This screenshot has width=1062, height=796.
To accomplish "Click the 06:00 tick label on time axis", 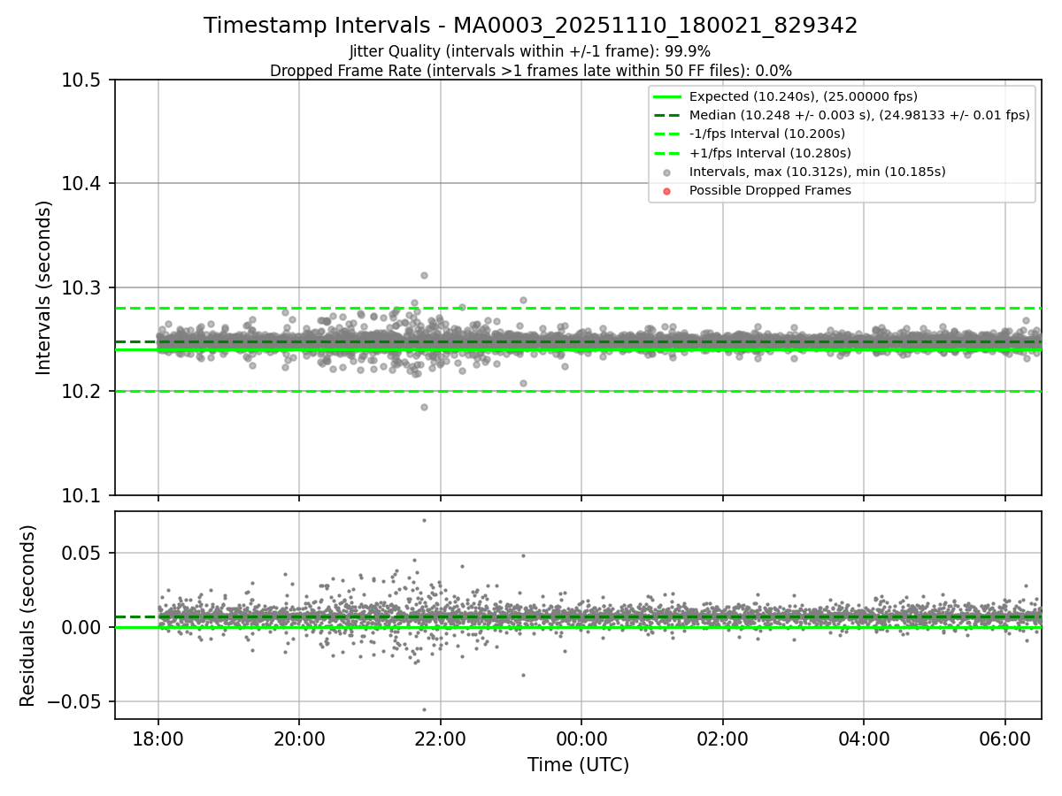I will (x=1005, y=737).
